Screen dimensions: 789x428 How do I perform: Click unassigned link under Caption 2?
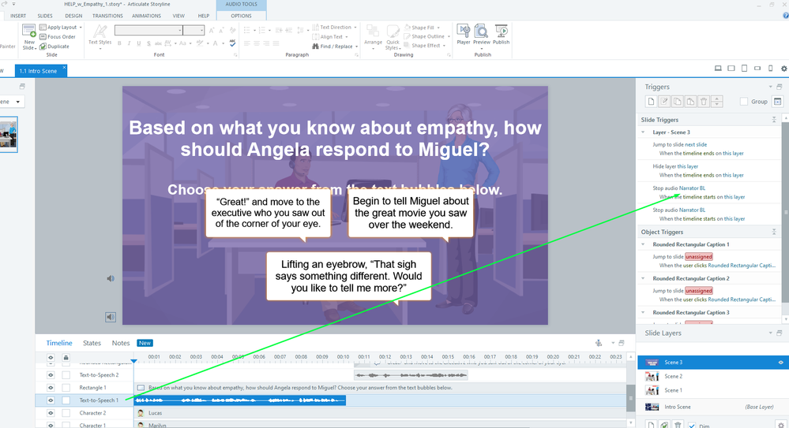pyautogui.click(x=698, y=291)
